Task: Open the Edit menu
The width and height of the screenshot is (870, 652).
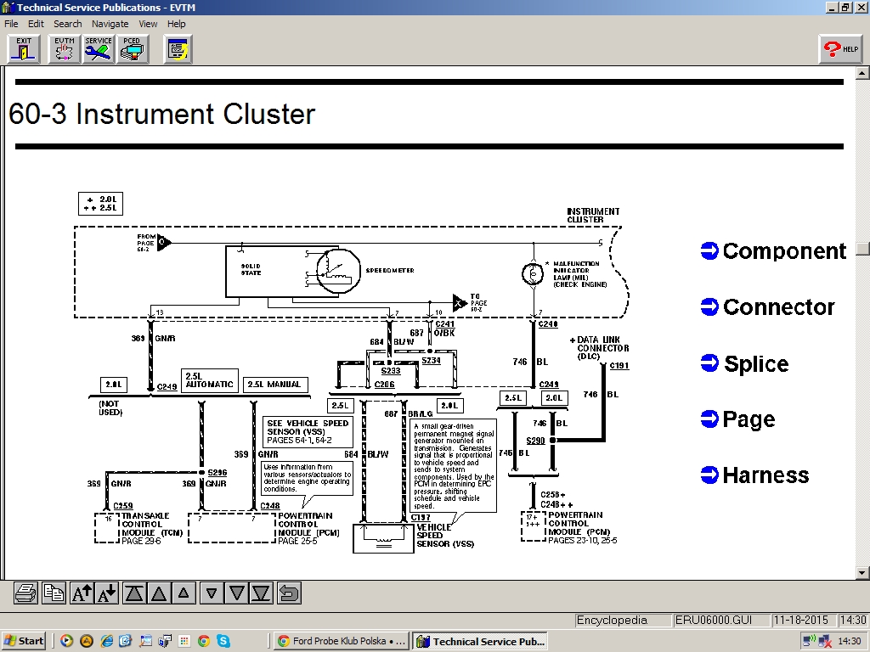Action: pyautogui.click(x=36, y=24)
